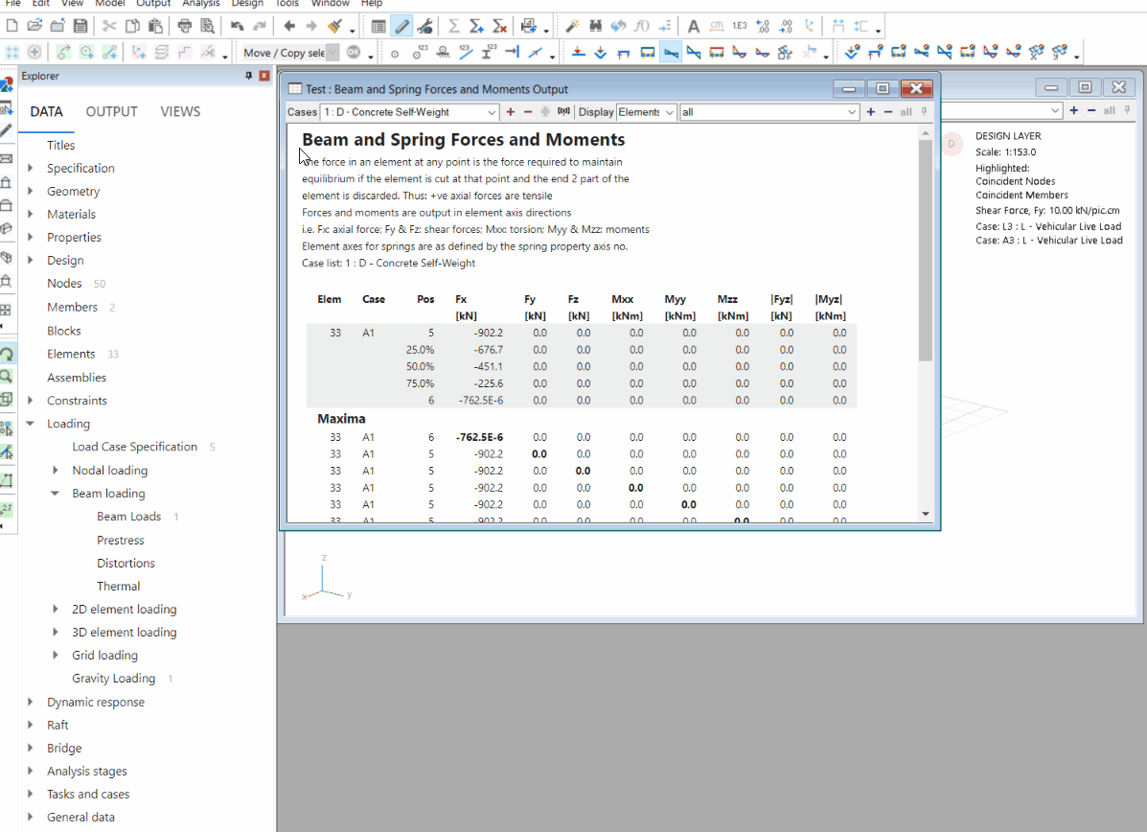The width and height of the screenshot is (1147, 832).
Task: Select the highlighted shear force diagram icon
Action: click(671, 51)
